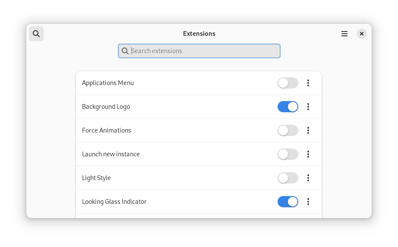Focus the Search extensions text field
This screenshot has width=398, height=247.
(203, 51)
